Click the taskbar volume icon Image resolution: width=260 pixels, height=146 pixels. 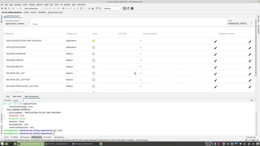[253, 144]
